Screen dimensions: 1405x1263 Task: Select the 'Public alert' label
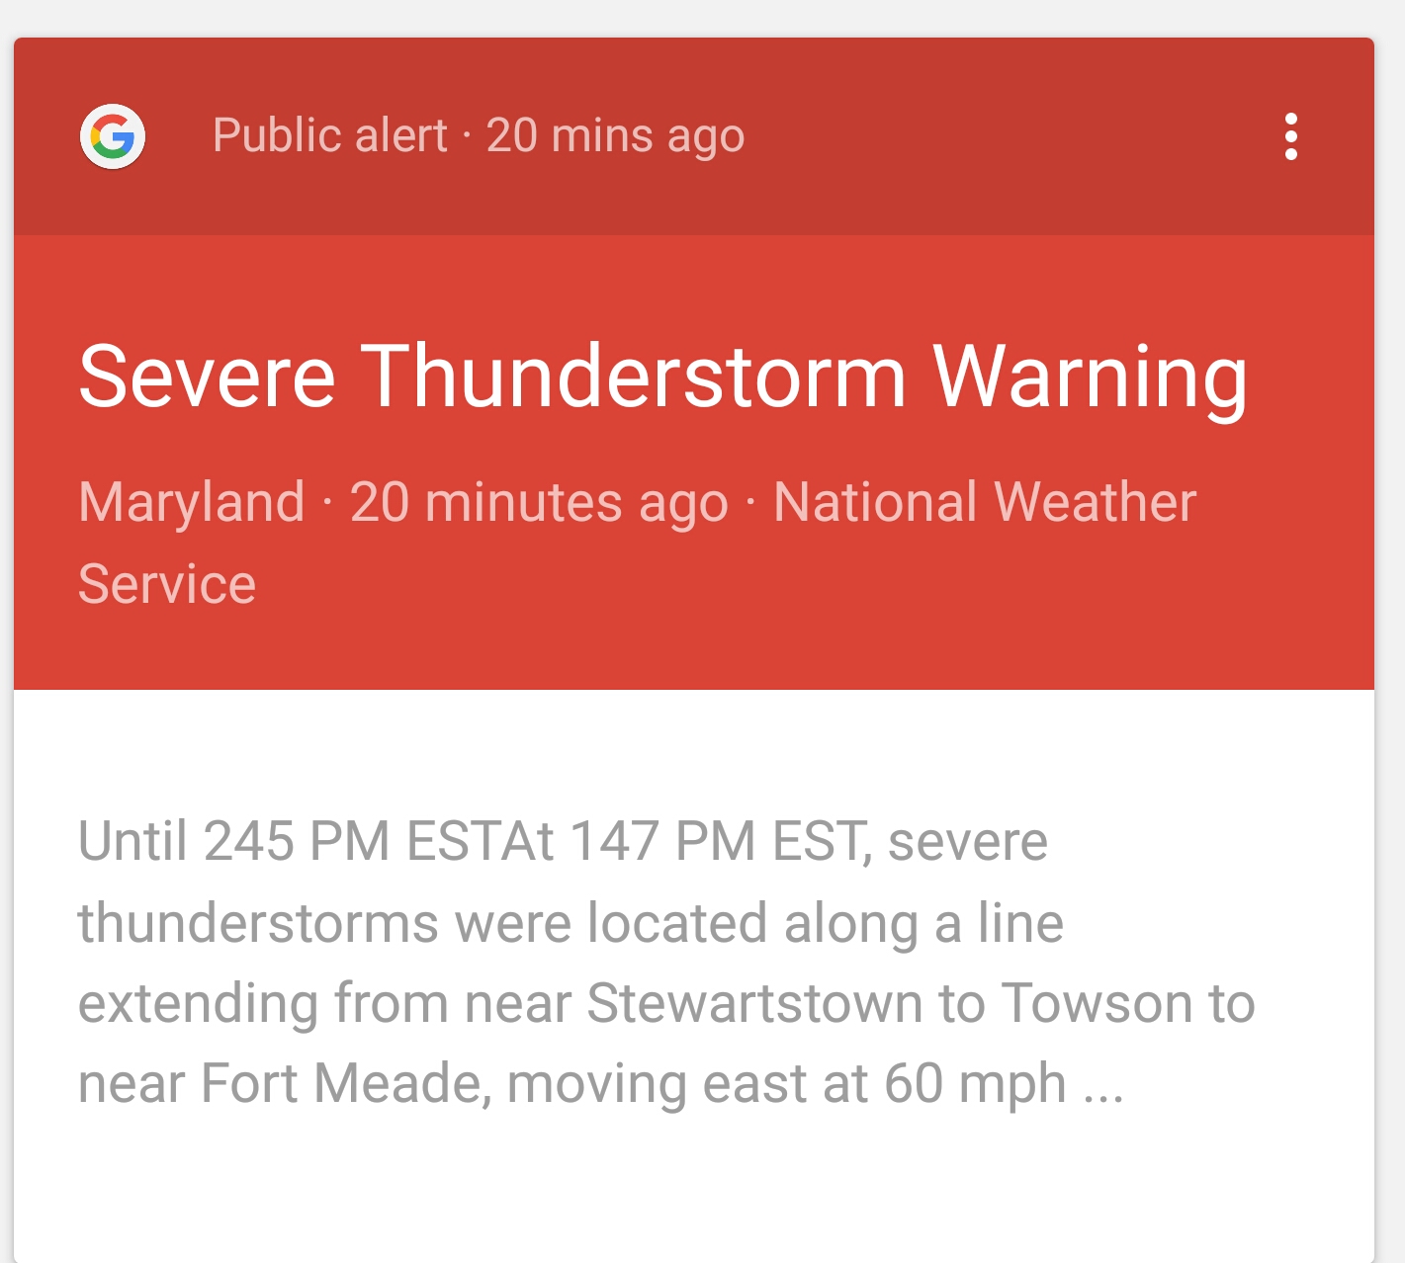[x=330, y=135]
